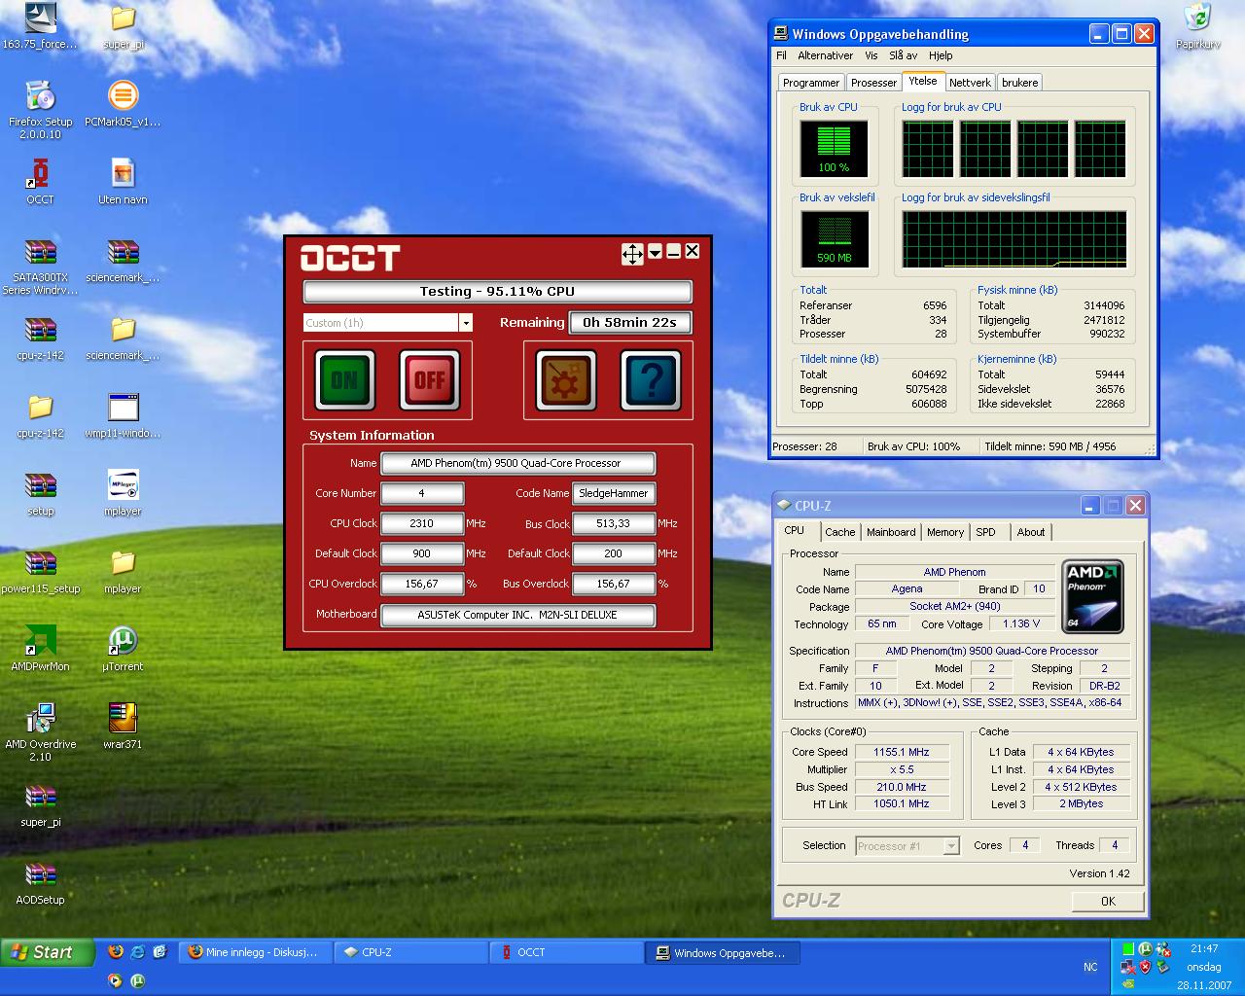Switch to the Cache tab in CPU-Z
Image resolution: width=1245 pixels, height=996 pixels.
coord(839,532)
